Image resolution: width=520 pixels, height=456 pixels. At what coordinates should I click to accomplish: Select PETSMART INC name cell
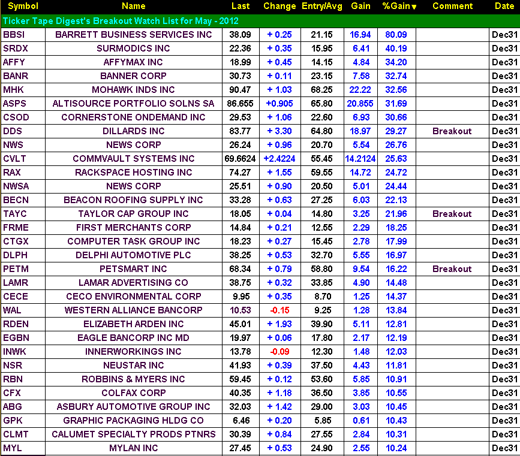(133, 269)
